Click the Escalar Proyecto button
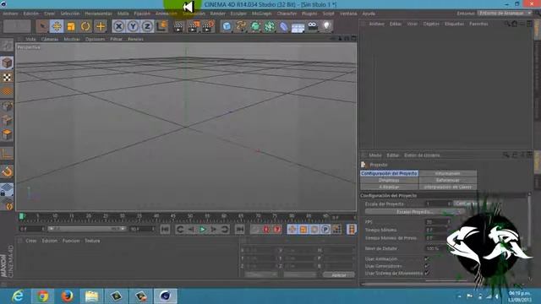541x304 pixels. (x=414, y=212)
